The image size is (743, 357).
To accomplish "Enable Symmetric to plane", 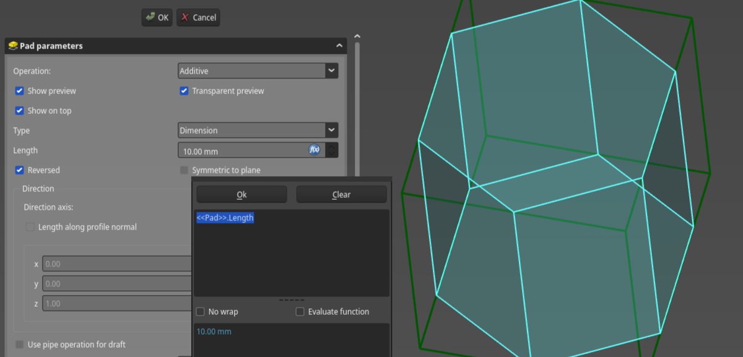I will point(184,170).
